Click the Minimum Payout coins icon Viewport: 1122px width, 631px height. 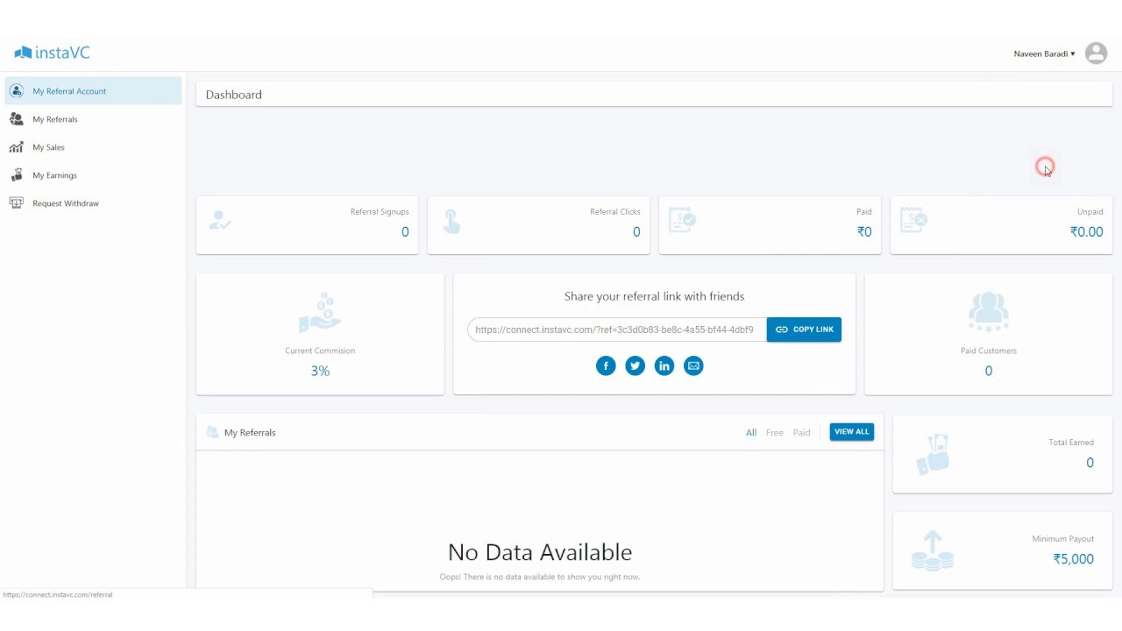pos(933,550)
